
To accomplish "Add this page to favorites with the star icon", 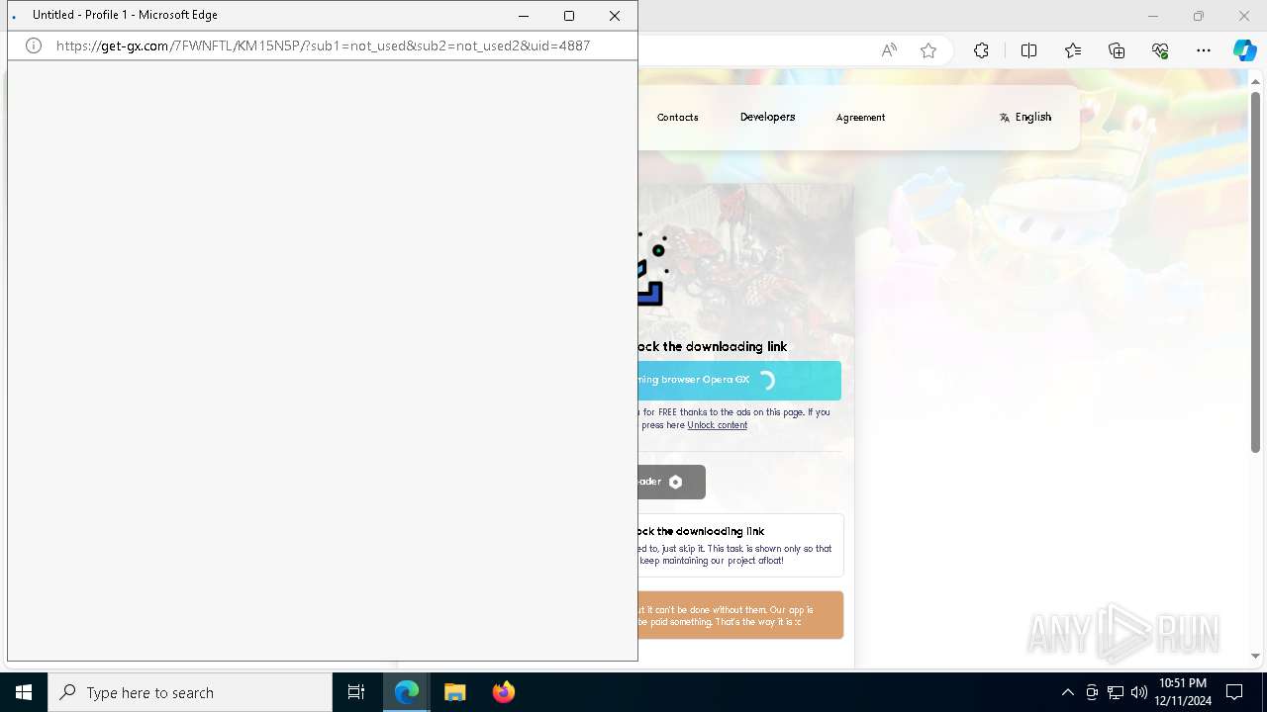I will click(x=928, y=50).
